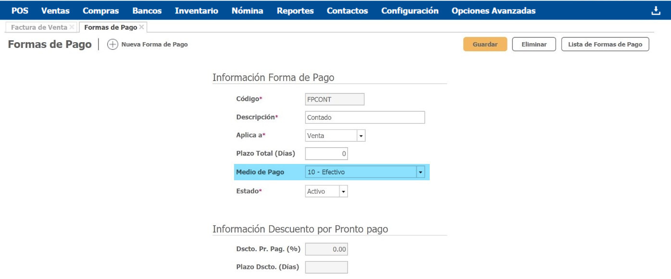Open the Inventario menu
This screenshot has height=279, width=671.
(196, 11)
